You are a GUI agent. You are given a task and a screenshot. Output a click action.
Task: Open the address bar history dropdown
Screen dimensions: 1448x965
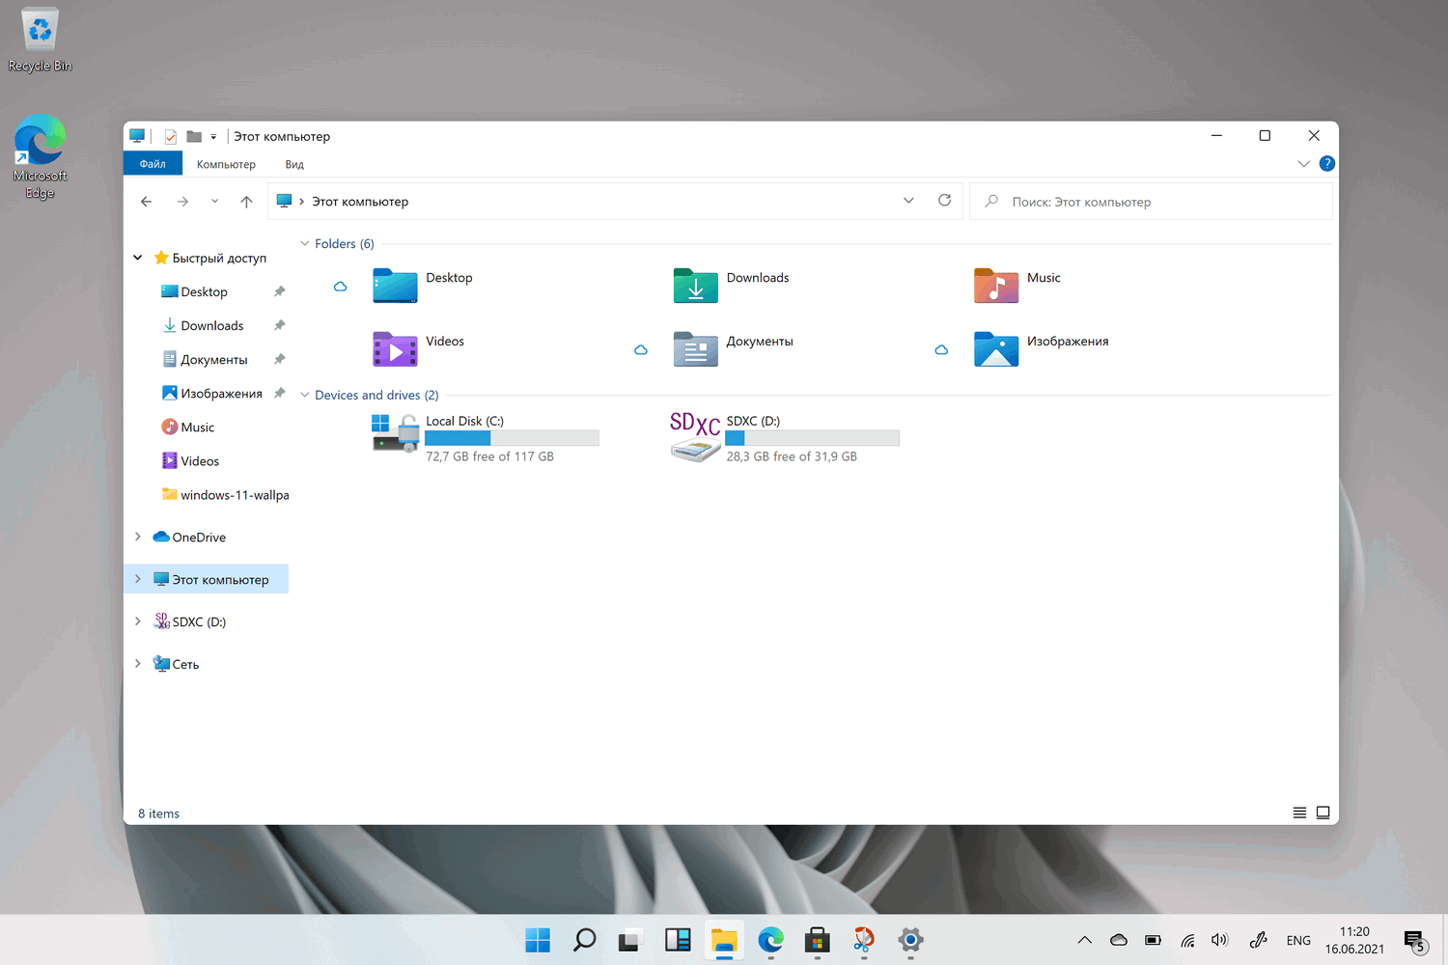908,201
